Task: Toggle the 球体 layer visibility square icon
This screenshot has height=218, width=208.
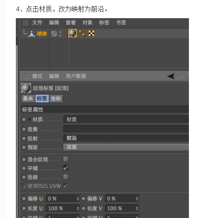Action: 54,34
